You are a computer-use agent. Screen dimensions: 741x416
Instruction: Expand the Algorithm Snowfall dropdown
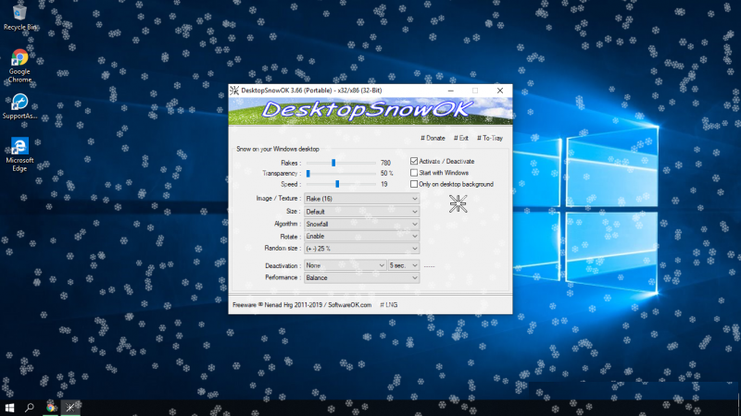click(361, 224)
